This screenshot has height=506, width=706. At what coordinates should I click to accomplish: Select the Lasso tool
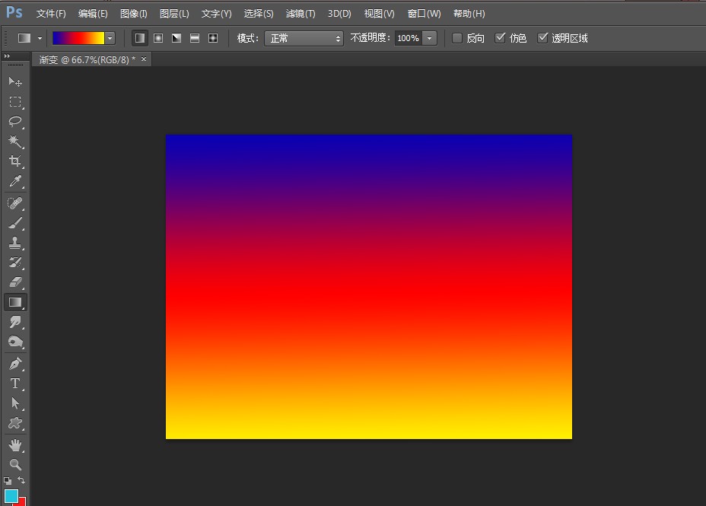(15, 121)
